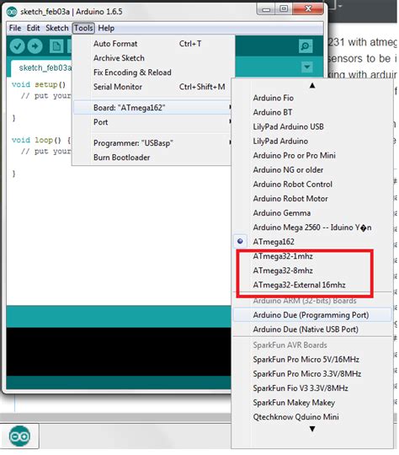
Task: Select SparkFun Fio V3 3.3V/8MHz
Action: (x=312, y=388)
